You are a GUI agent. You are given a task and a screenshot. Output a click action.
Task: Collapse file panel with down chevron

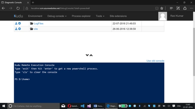pos(87,55)
